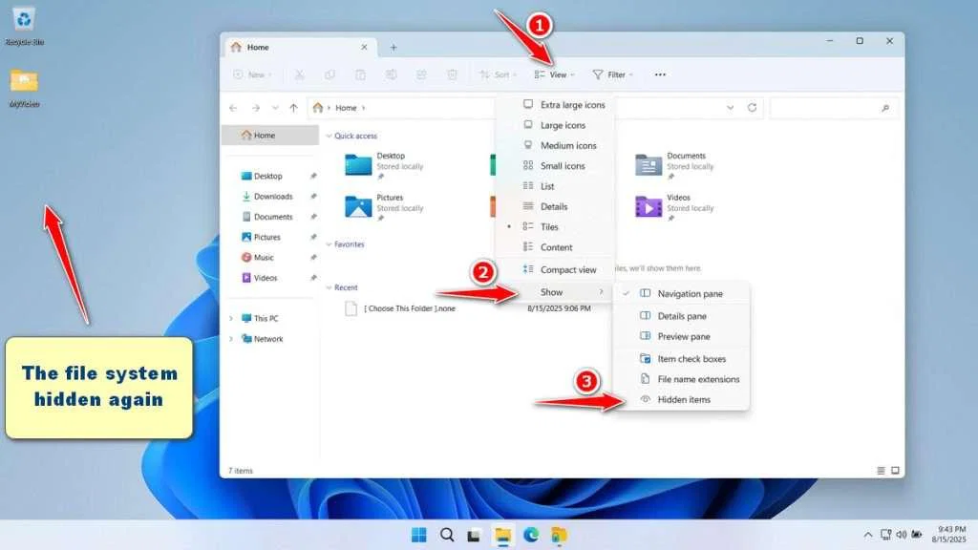The image size is (978, 550).
Task: Click the Paste toolbar icon
Action: 358,74
